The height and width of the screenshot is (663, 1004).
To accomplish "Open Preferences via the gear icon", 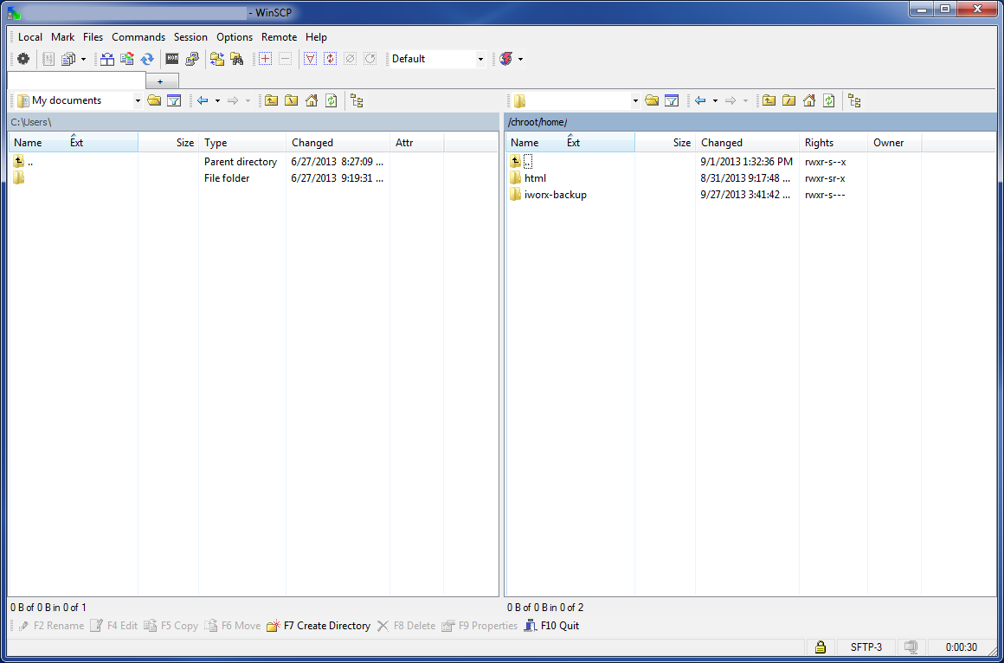I will pyautogui.click(x=23, y=59).
